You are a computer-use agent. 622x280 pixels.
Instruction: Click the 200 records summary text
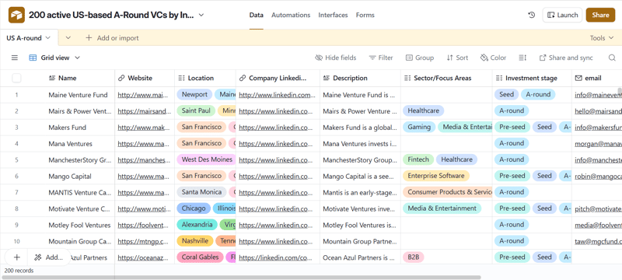pos(19,271)
